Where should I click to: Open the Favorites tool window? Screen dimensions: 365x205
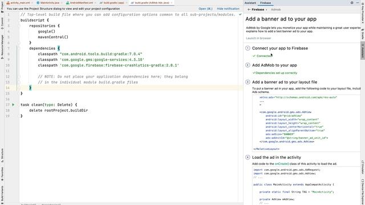pyautogui.click(x=2, y=174)
